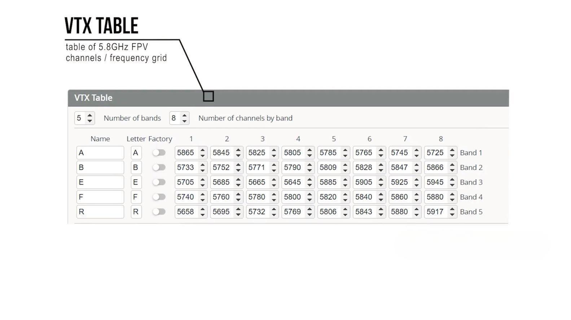
Task: Toggle the Factory switch for Band 1
Action: tap(159, 153)
